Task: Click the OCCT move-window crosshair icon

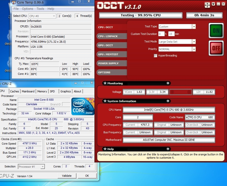Action: [x=207, y=5]
